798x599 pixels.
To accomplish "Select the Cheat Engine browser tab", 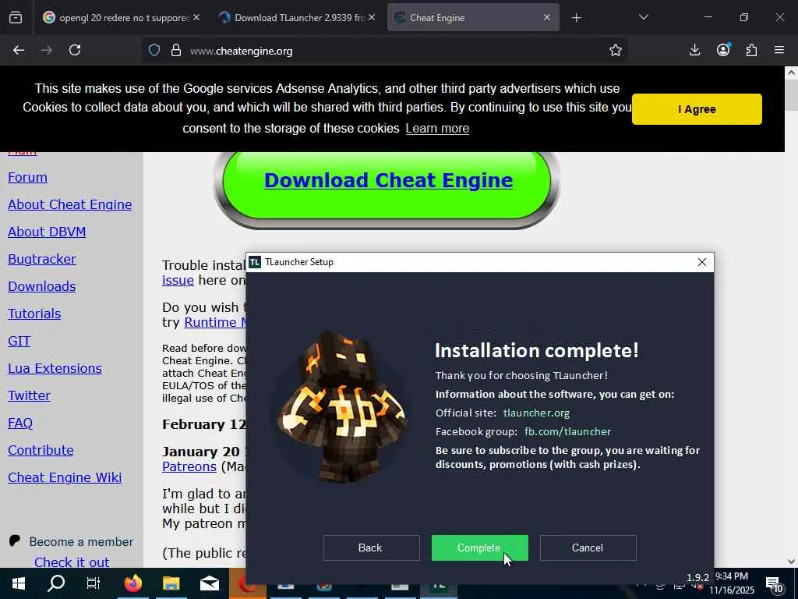I will point(473,18).
